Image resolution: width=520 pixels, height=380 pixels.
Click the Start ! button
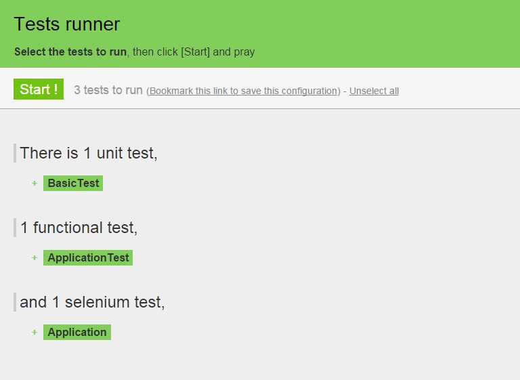click(x=39, y=89)
